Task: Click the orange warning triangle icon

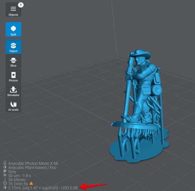Action: 31,183
